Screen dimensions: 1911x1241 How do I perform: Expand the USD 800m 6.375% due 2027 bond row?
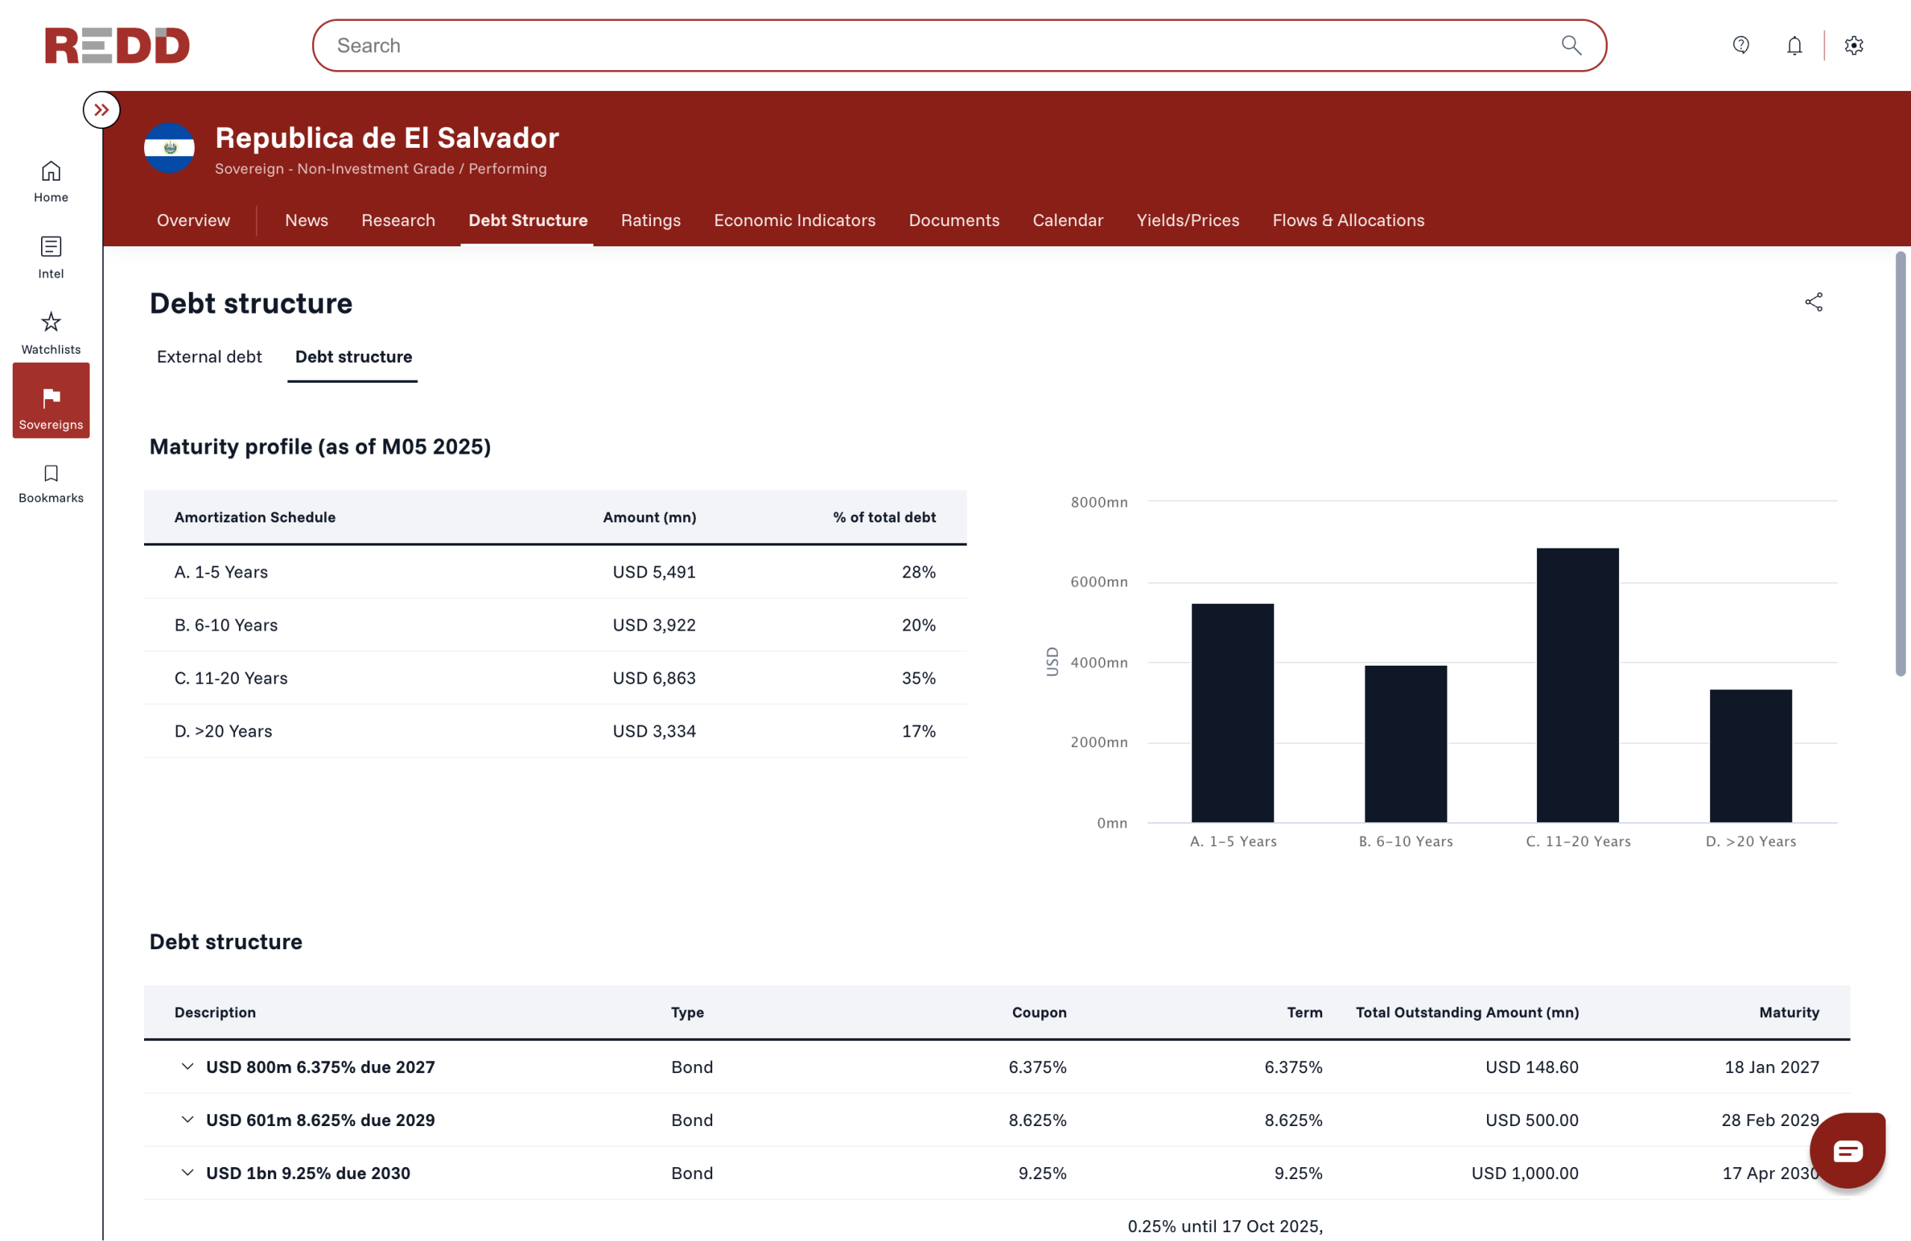pyautogui.click(x=188, y=1067)
